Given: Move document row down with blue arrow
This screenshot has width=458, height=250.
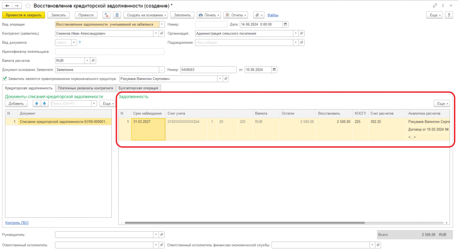Looking at the screenshot, I should [x=44, y=103].
